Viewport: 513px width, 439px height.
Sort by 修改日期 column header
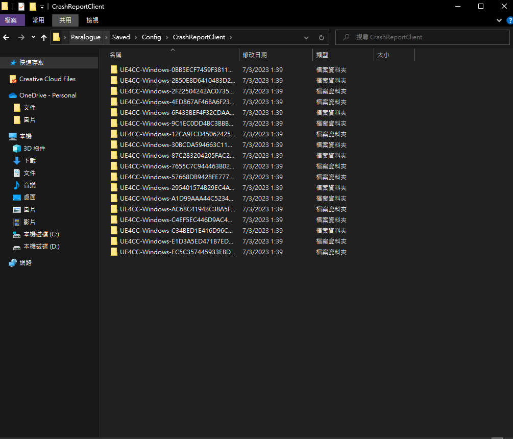click(x=276, y=55)
